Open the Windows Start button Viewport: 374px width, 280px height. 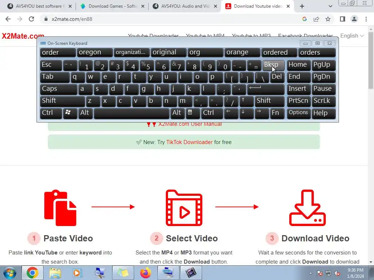[x=9, y=273]
